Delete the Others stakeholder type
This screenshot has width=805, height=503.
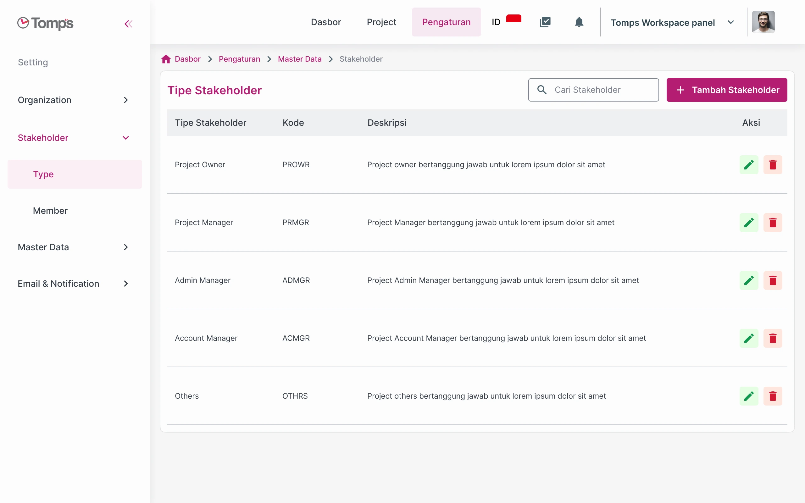773,396
